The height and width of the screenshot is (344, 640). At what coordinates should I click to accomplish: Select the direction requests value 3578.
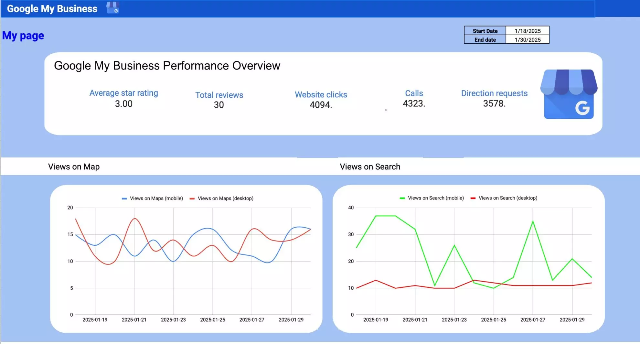(494, 103)
